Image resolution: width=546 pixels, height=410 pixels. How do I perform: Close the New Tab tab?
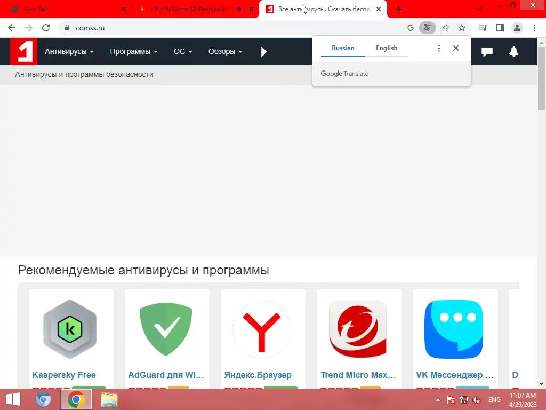pyautogui.click(x=124, y=9)
